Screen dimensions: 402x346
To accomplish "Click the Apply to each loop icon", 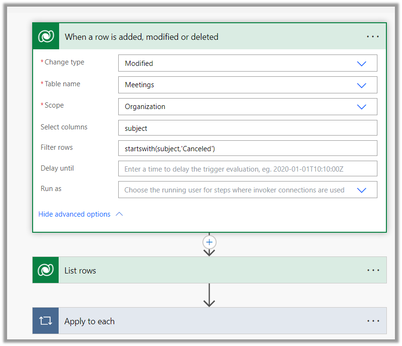I will point(46,321).
